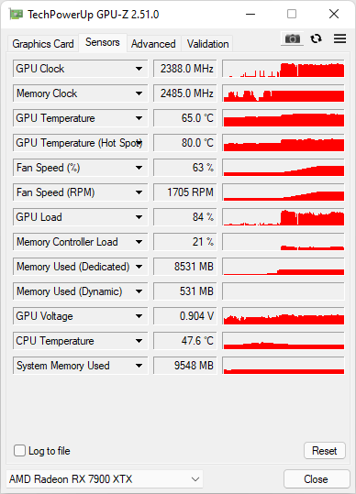The width and height of the screenshot is (356, 494).
Task: Go to the Validation tab
Action: tap(207, 44)
